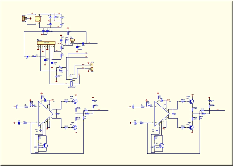Click bias transistor below right amplifier
This screenshot has height=166, width=233.
[161, 146]
